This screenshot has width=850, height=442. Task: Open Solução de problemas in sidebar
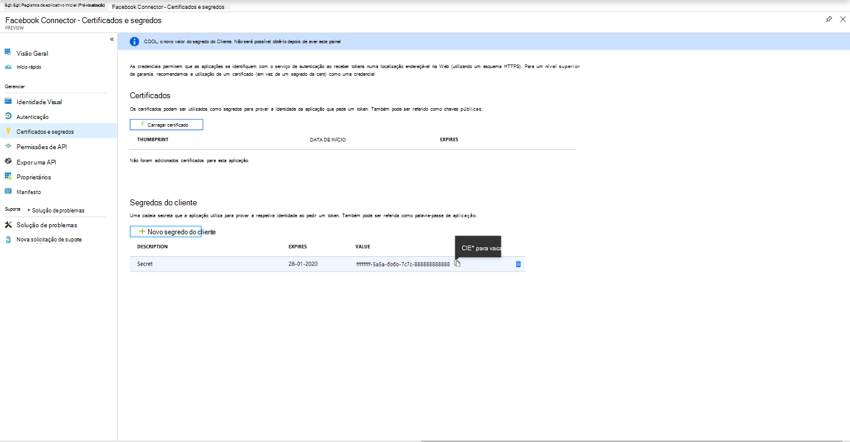click(47, 225)
